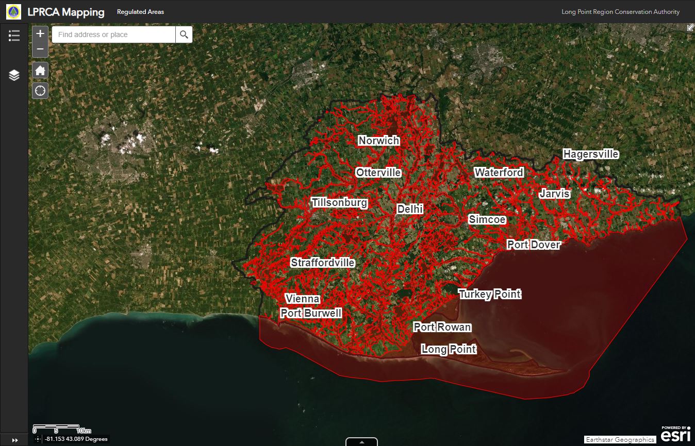
Task: Click the search magnifier icon
Action: [184, 34]
